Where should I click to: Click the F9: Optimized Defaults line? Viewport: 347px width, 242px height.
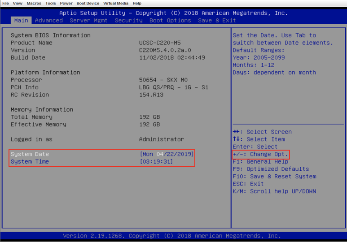pyautogui.click(x=271, y=169)
